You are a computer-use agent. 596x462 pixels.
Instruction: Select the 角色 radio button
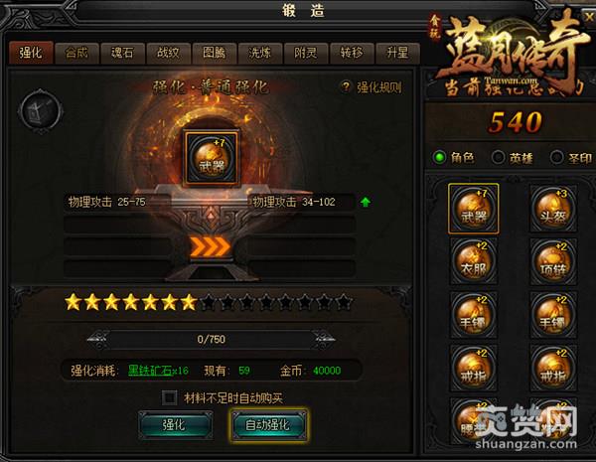pyautogui.click(x=439, y=157)
